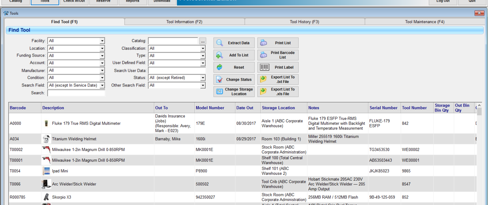488x205 pixels.
Task: Click the Extract Data magnifier button
Action: [234, 43]
